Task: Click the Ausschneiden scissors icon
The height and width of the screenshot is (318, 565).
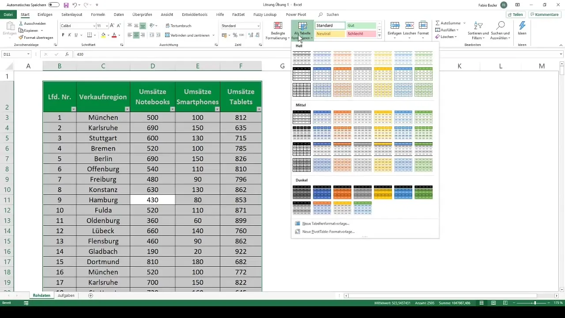Action: click(21, 23)
